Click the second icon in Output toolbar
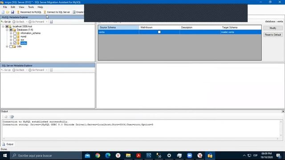The height and width of the screenshot is (160, 285). (x=12, y=117)
